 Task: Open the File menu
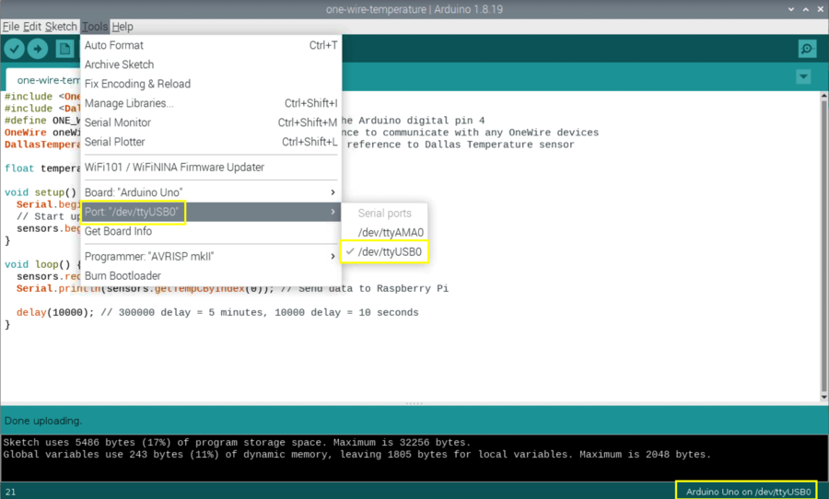(x=11, y=27)
